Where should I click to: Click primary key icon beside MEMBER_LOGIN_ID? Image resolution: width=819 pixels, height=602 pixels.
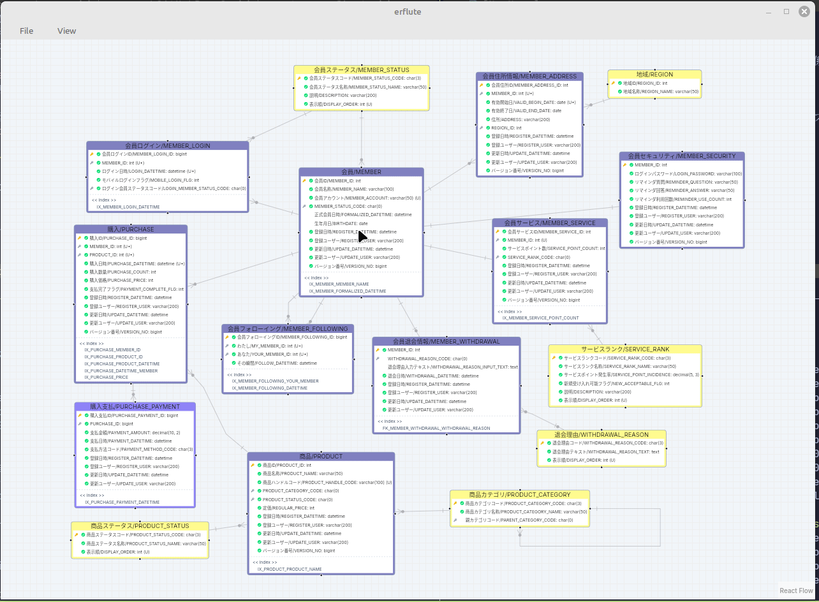92,154
